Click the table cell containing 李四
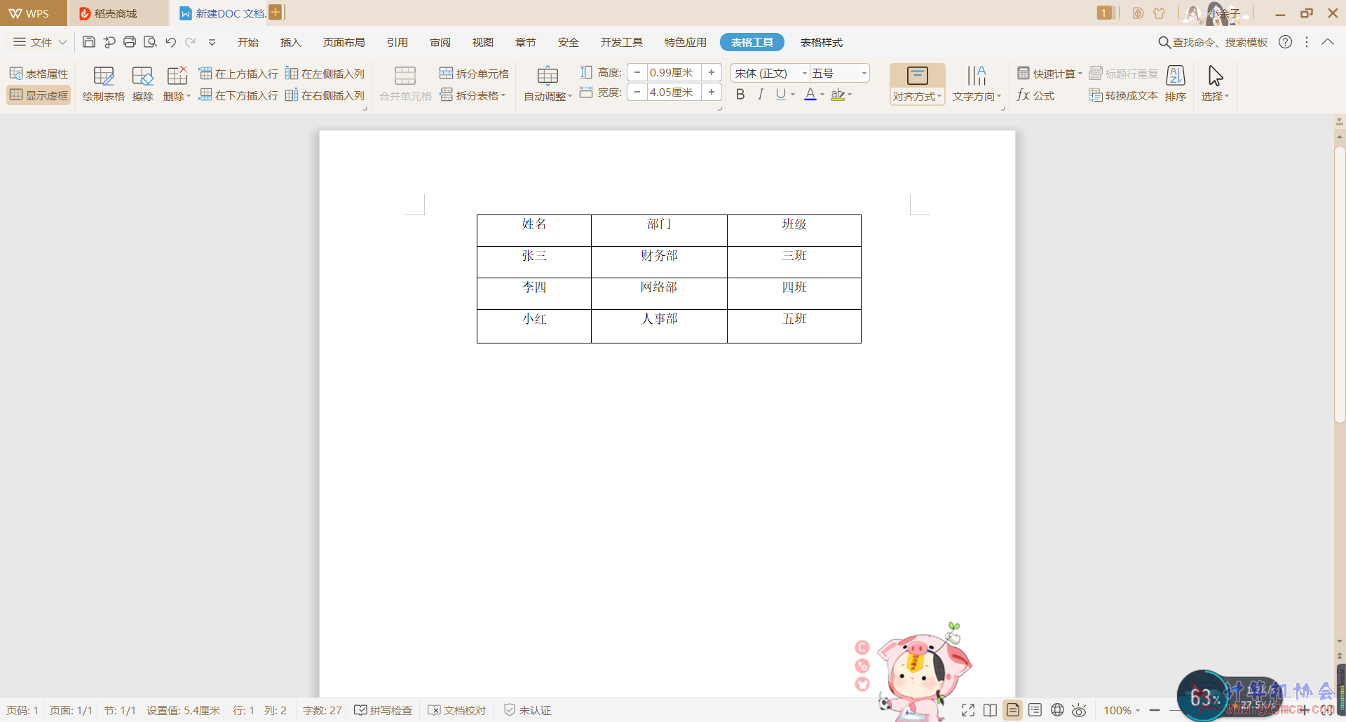1346x722 pixels. click(534, 293)
